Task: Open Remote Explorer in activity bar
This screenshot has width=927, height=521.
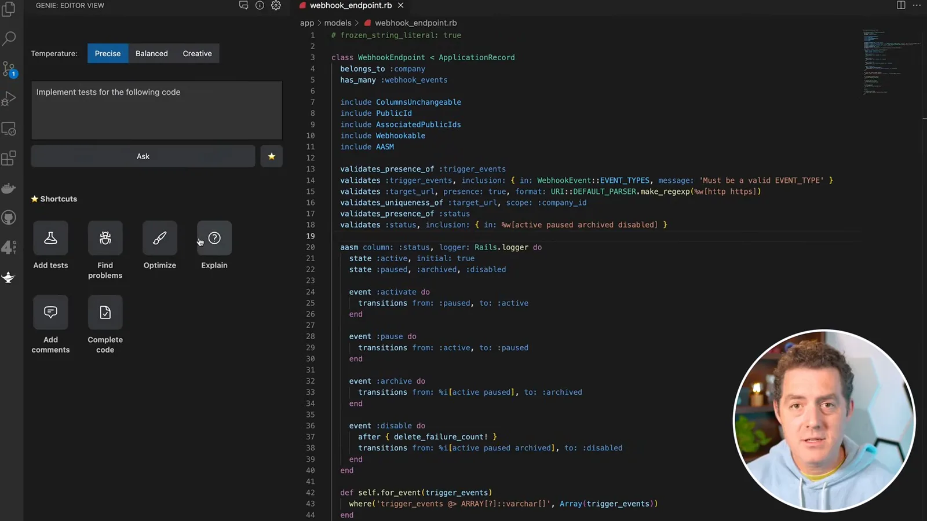Action: (x=9, y=129)
